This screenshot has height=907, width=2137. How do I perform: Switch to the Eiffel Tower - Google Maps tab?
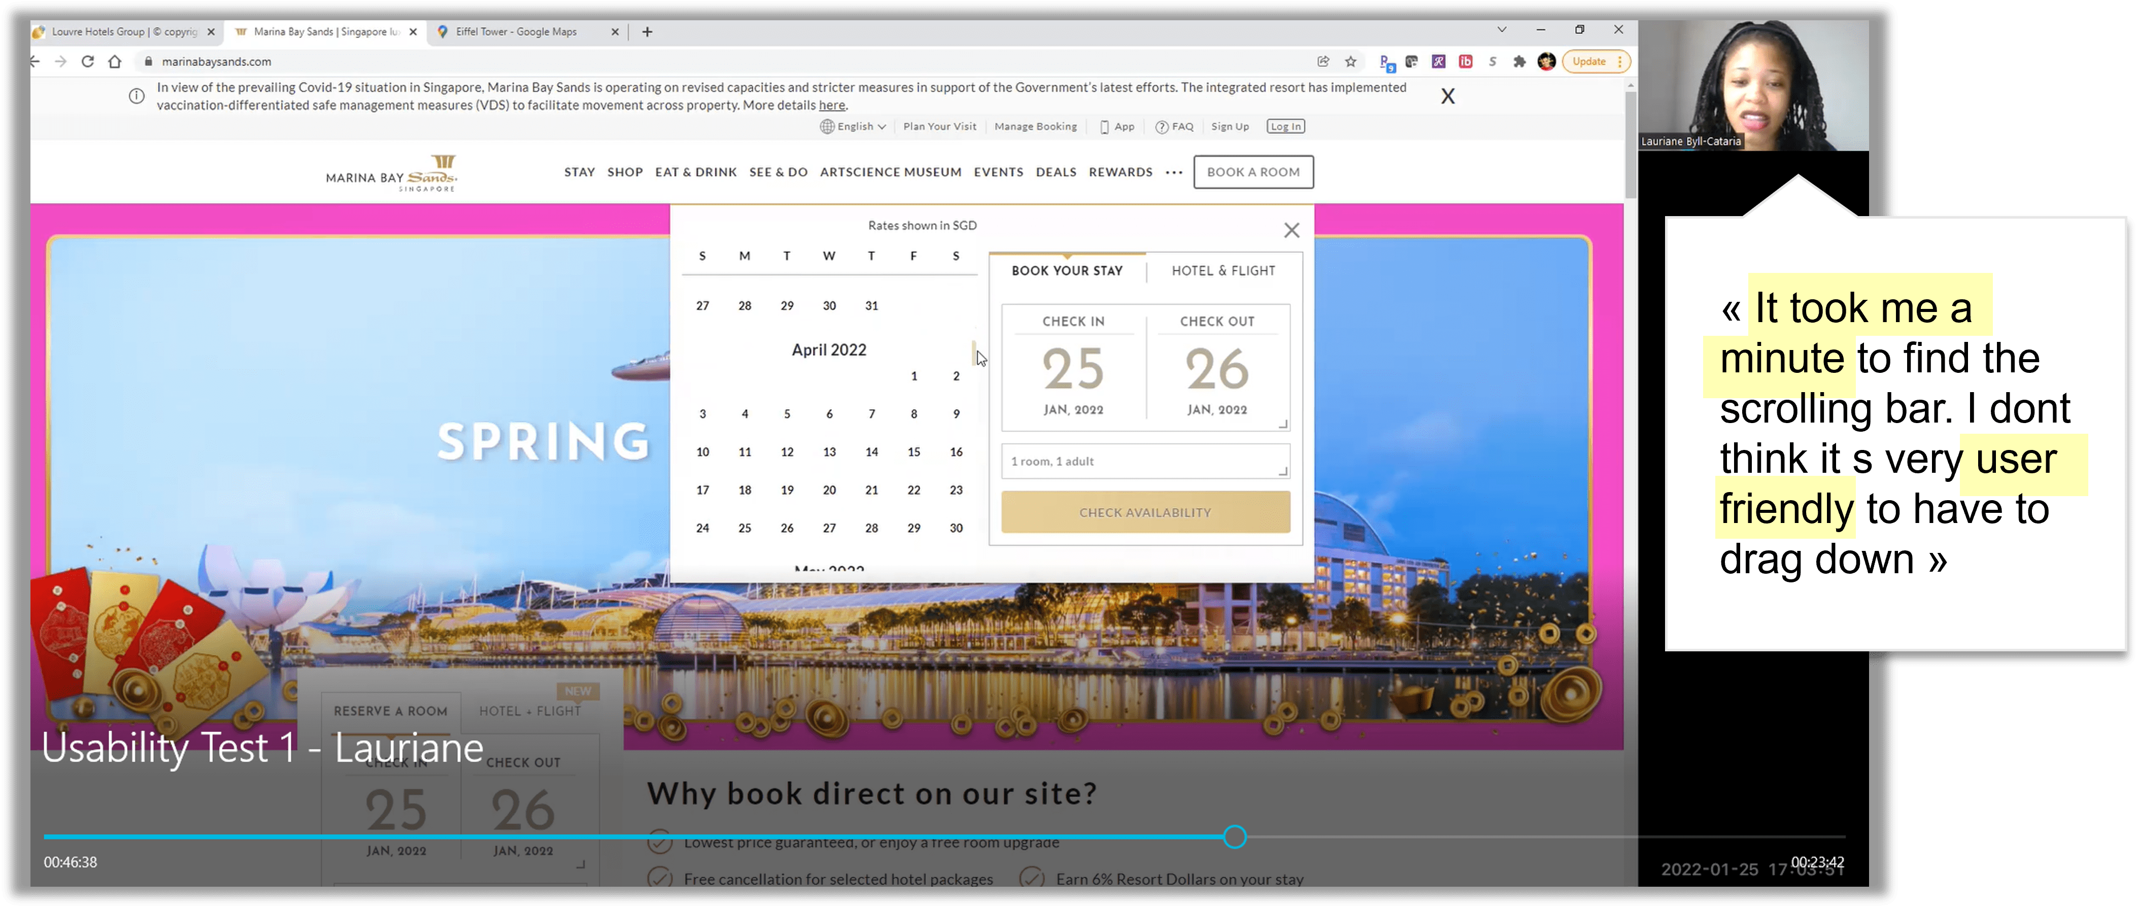(x=515, y=31)
